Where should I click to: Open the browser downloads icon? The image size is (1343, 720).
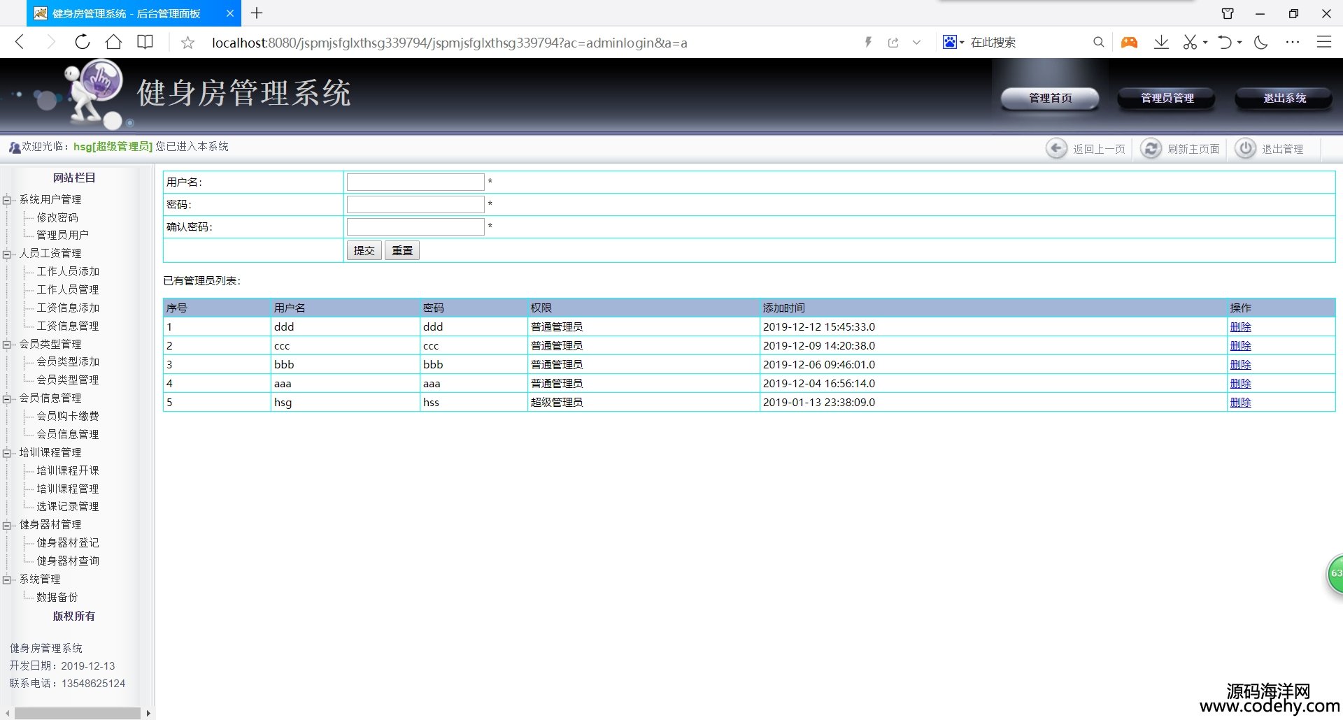[x=1161, y=42]
